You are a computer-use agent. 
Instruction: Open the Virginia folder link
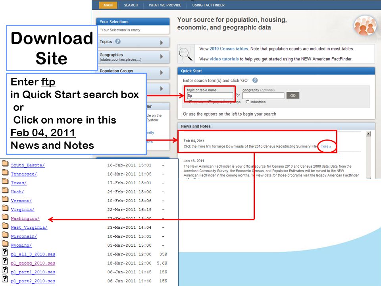(x=23, y=210)
